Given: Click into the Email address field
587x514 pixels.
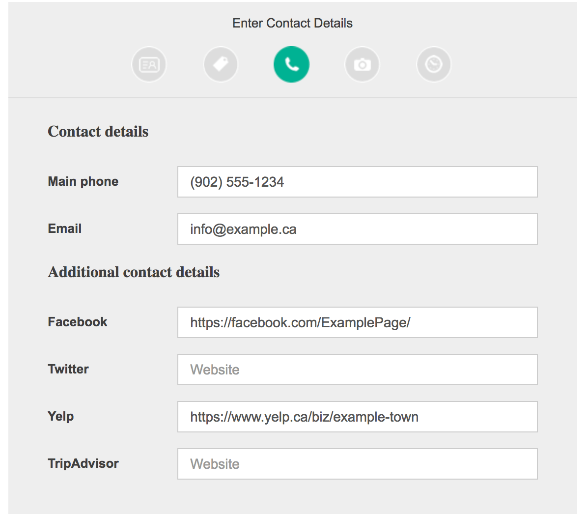Looking at the screenshot, I should pos(358,229).
